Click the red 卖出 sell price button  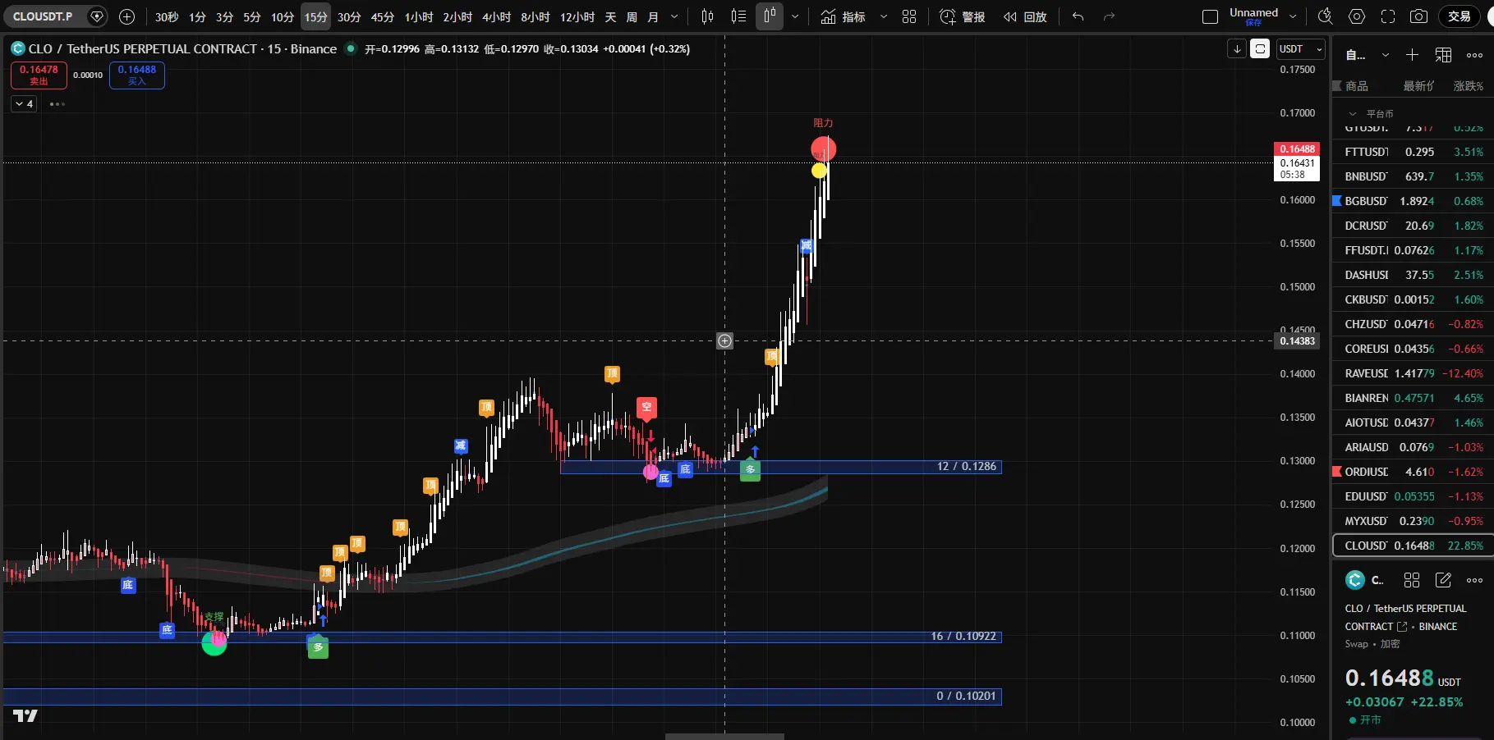click(39, 75)
